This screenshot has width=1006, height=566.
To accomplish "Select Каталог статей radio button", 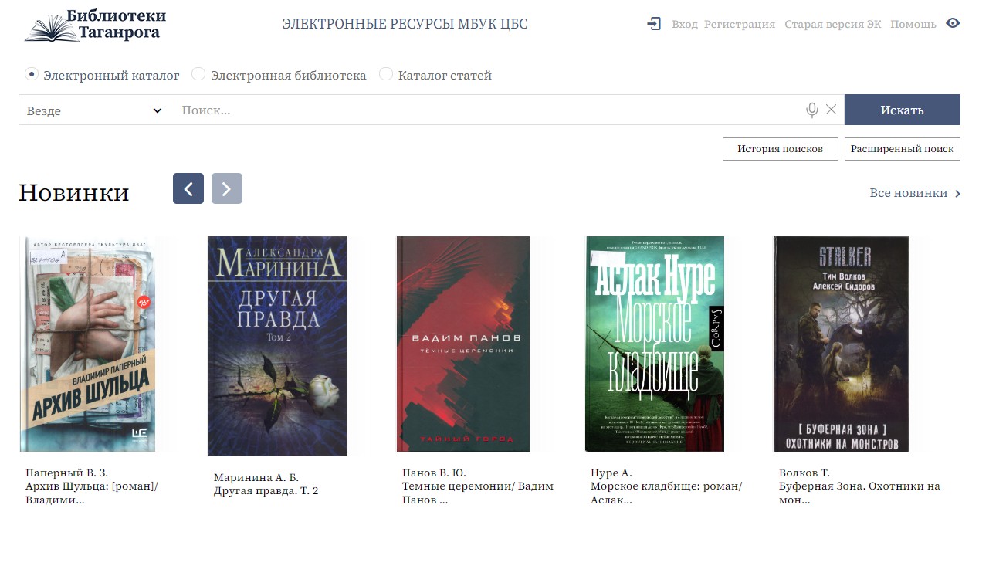I will click(386, 74).
